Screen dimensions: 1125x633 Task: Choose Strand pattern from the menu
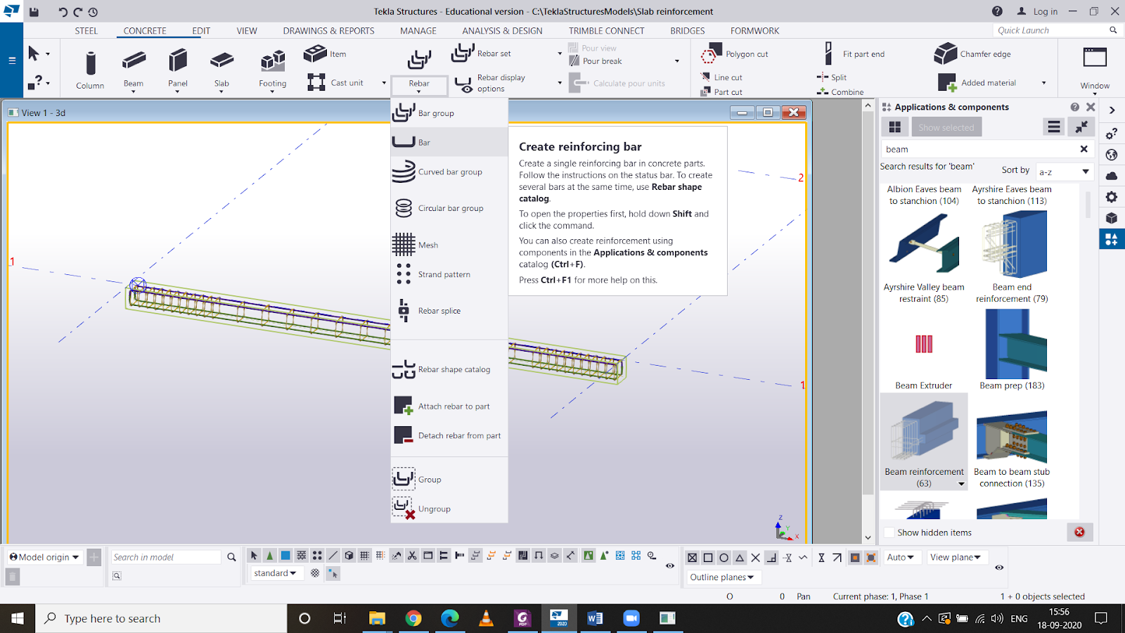(x=449, y=274)
